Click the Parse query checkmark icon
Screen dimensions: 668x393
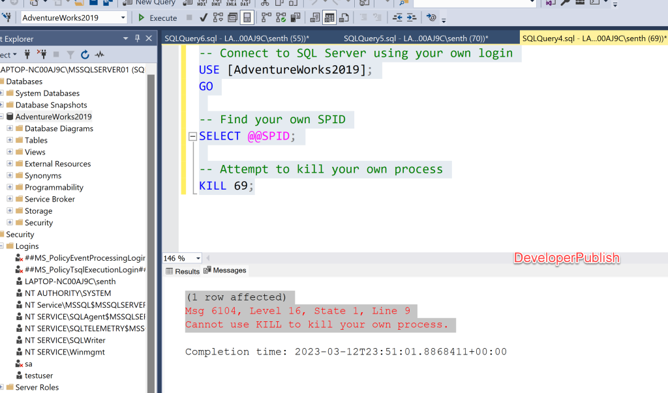click(x=204, y=18)
